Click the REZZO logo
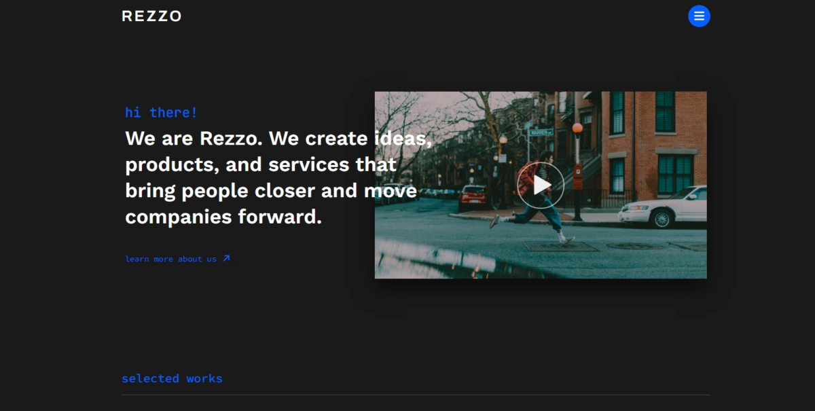 click(151, 16)
